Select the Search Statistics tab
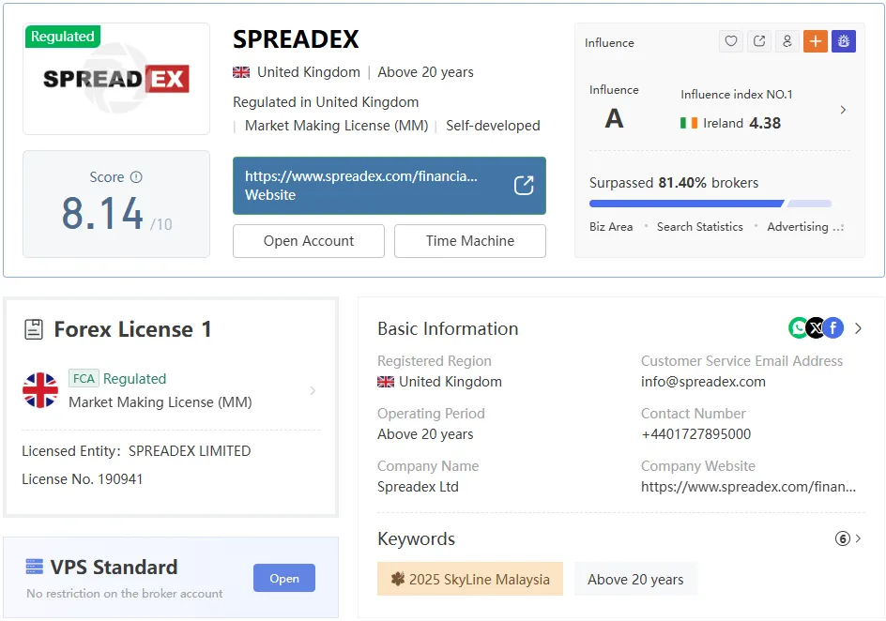 pos(699,227)
